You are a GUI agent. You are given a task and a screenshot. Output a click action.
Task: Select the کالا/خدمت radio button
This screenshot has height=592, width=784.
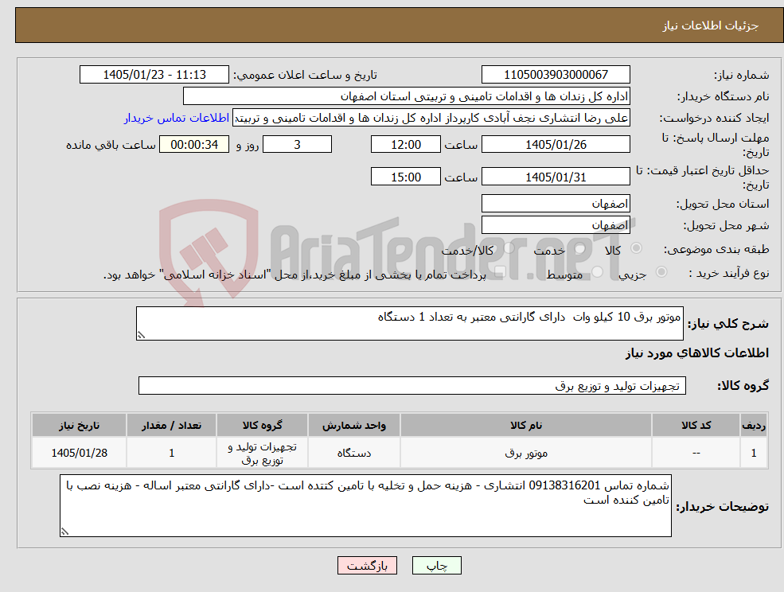coord(509,248)
